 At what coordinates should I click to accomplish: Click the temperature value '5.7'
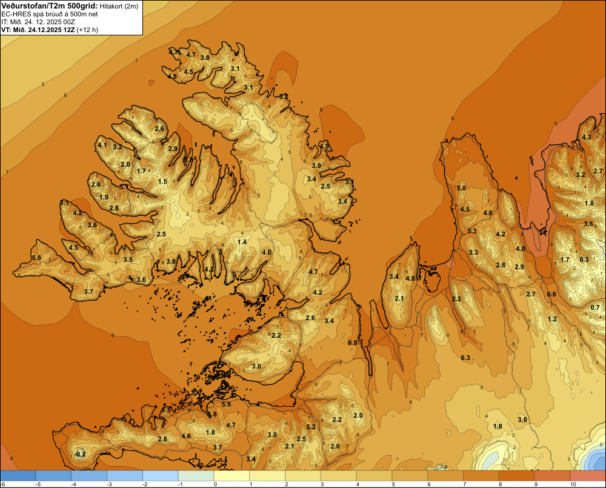(x=124, y=187)
